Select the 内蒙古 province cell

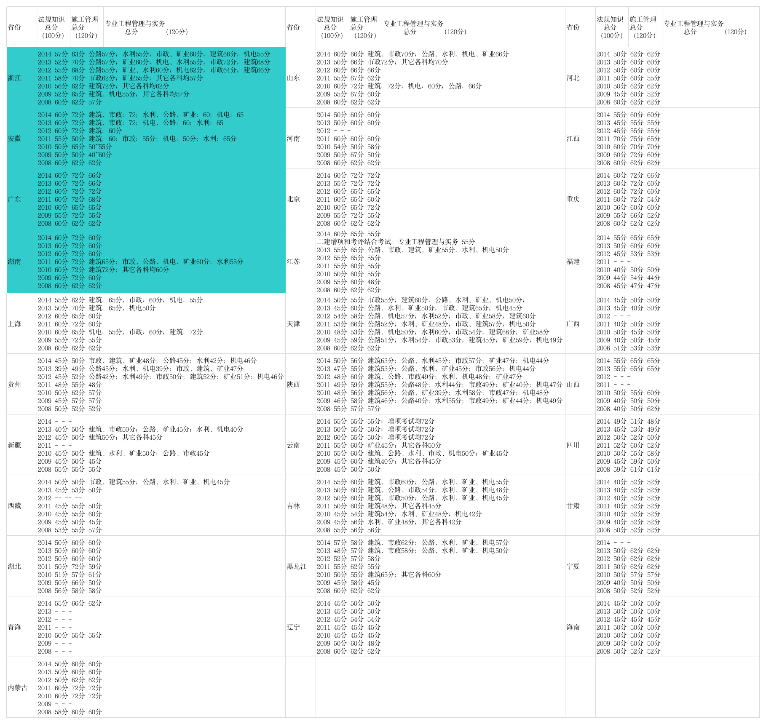(21, 688)
